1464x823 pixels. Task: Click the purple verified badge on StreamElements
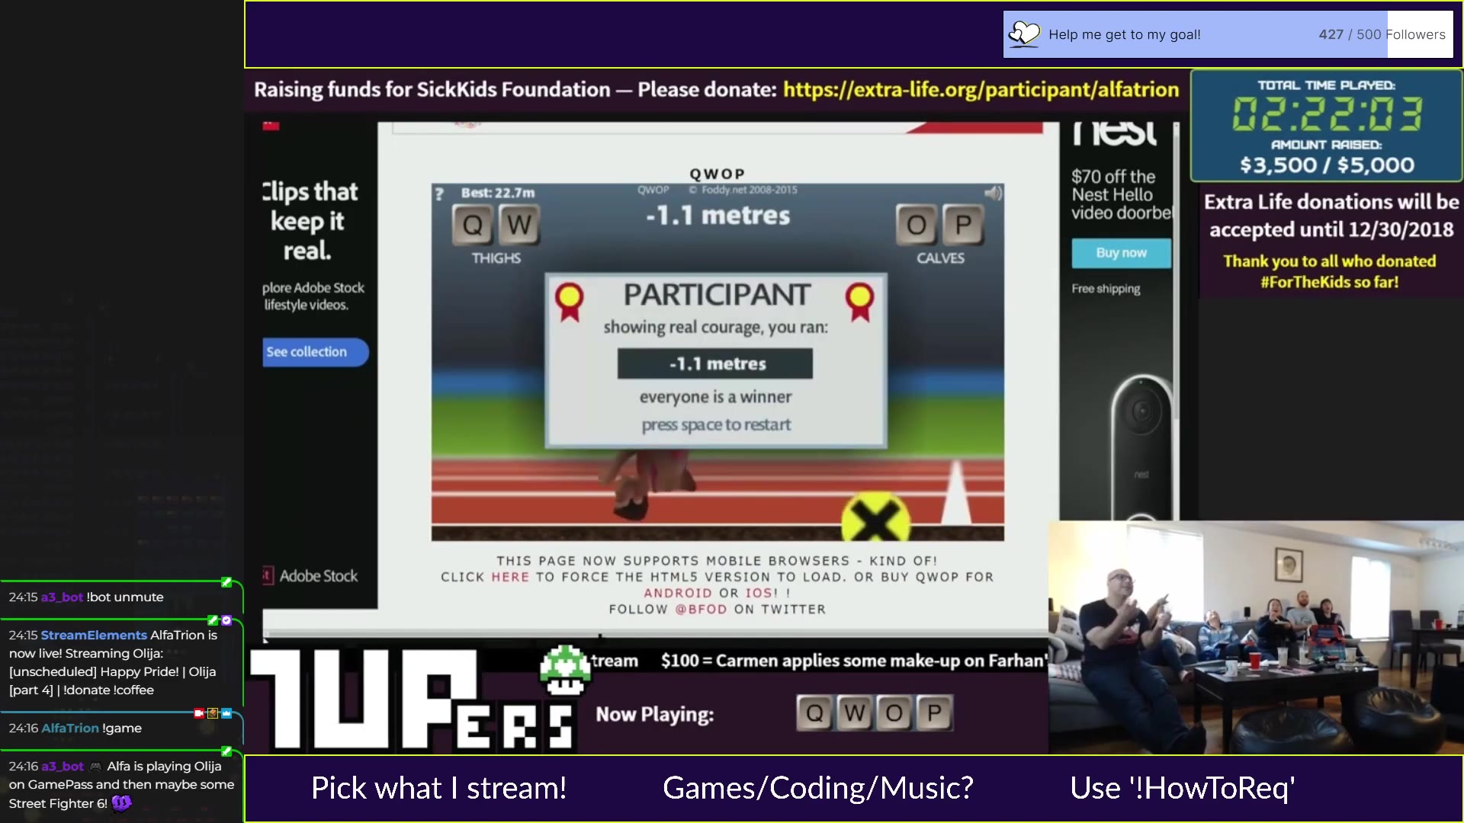[x=226, y=620]
